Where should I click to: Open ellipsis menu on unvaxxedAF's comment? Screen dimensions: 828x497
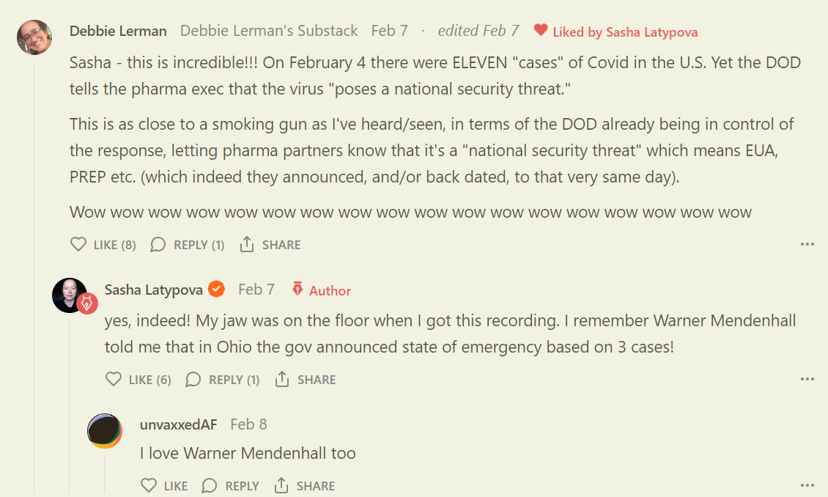point(807,485)
